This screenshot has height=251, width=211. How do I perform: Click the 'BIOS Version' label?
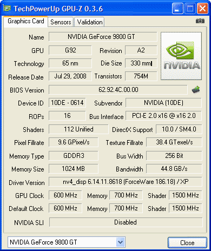27,90
